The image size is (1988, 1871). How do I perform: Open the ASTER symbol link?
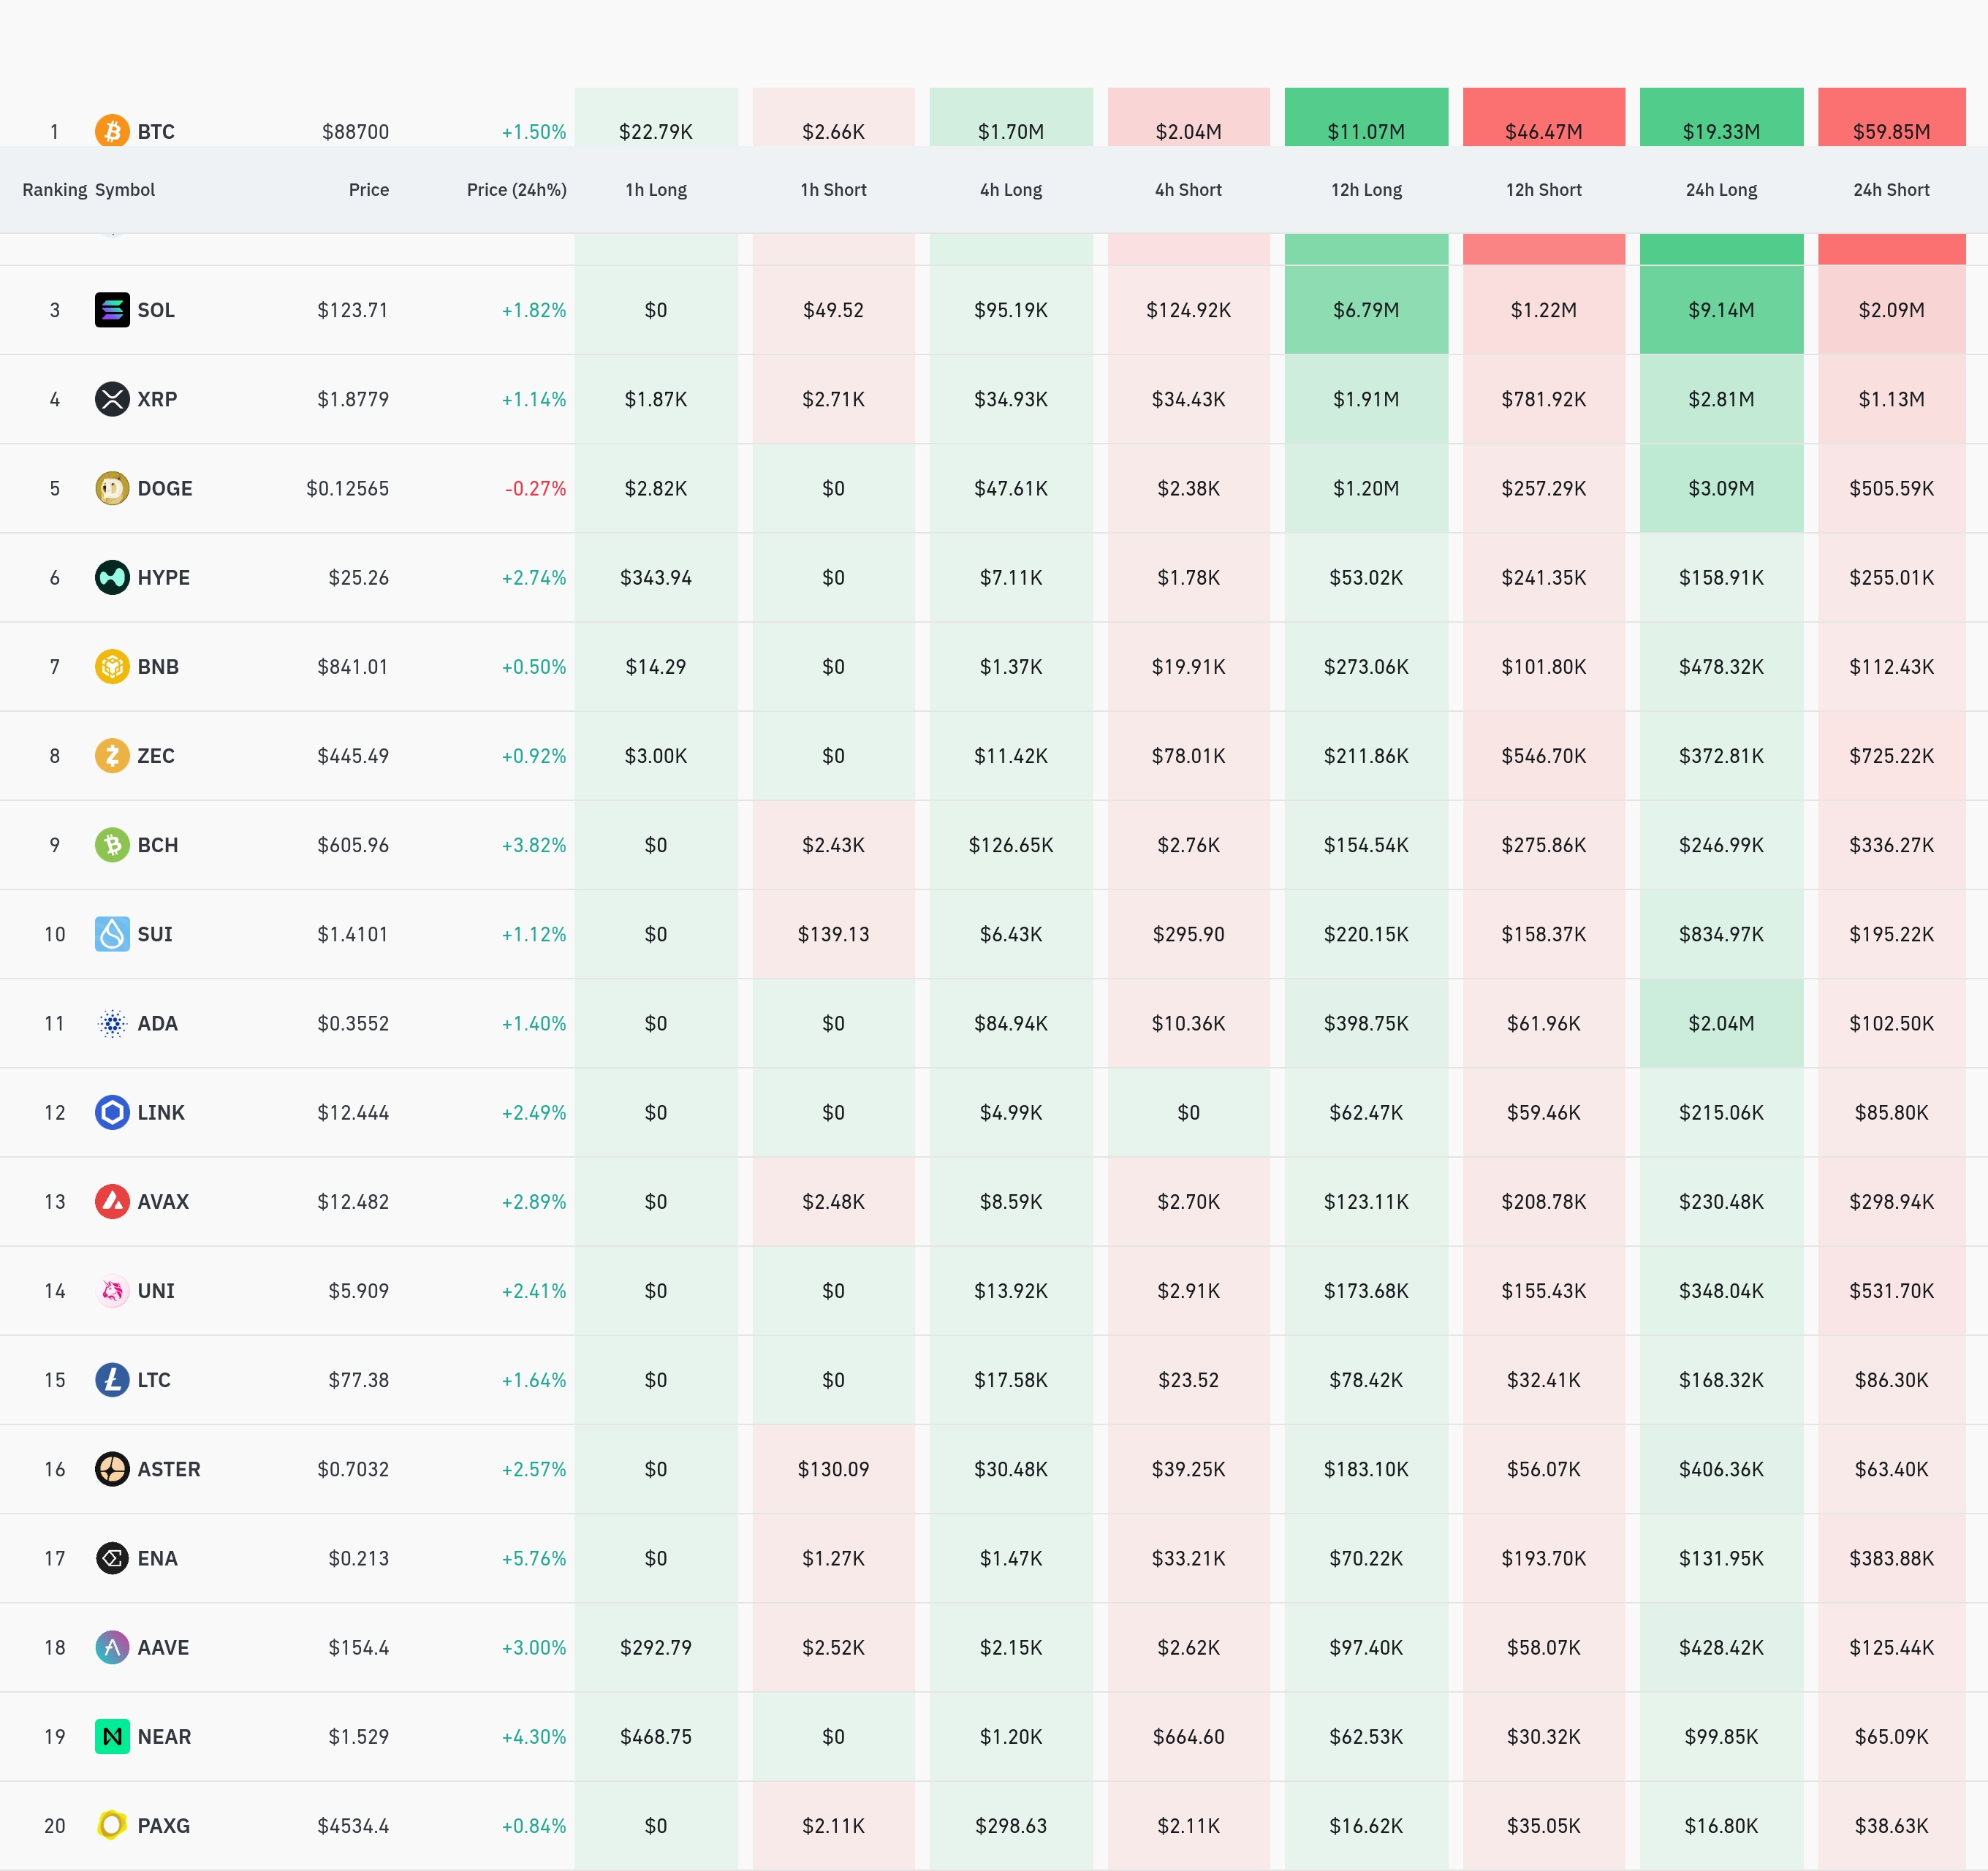[x=168, y=1469]
